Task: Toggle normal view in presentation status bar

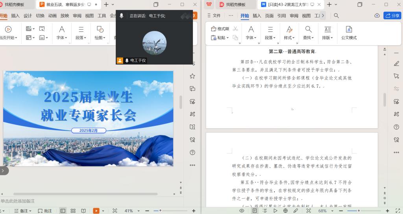Action: [63, 211]
